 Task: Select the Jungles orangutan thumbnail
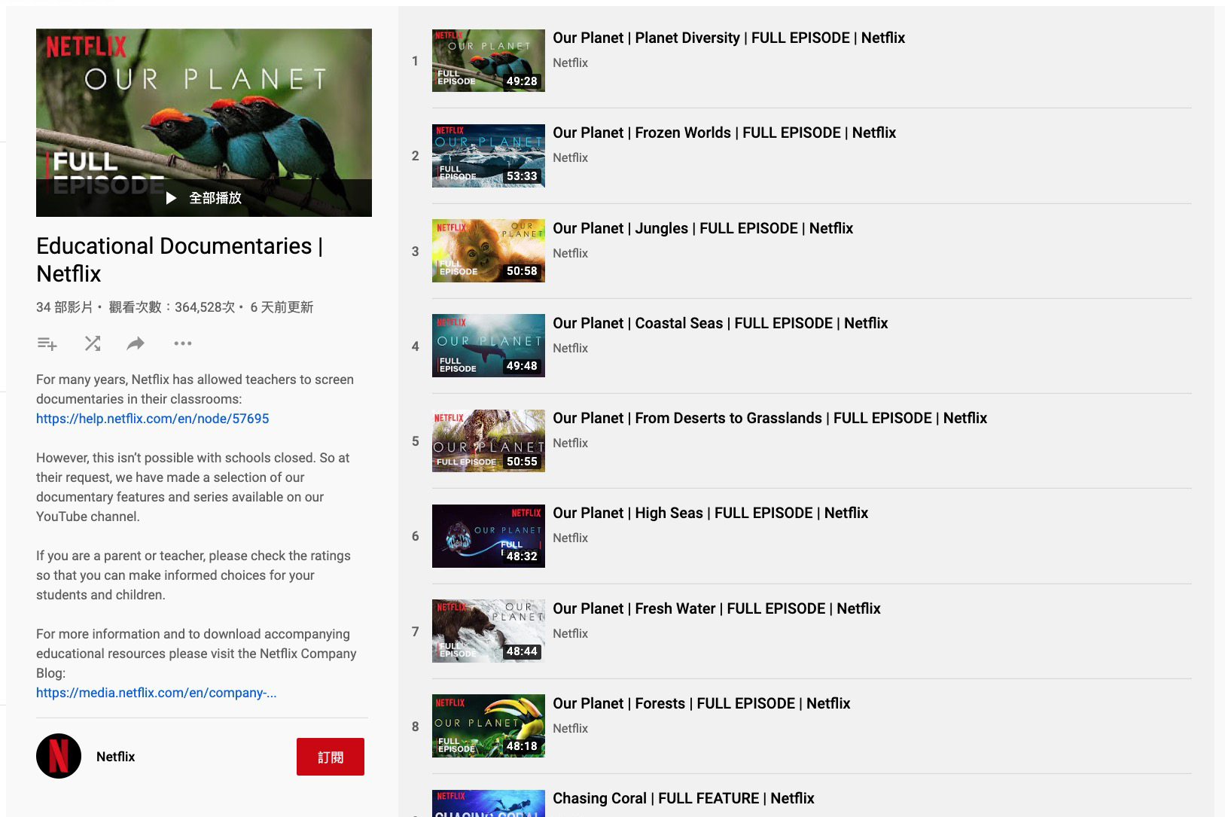point(488,251)
